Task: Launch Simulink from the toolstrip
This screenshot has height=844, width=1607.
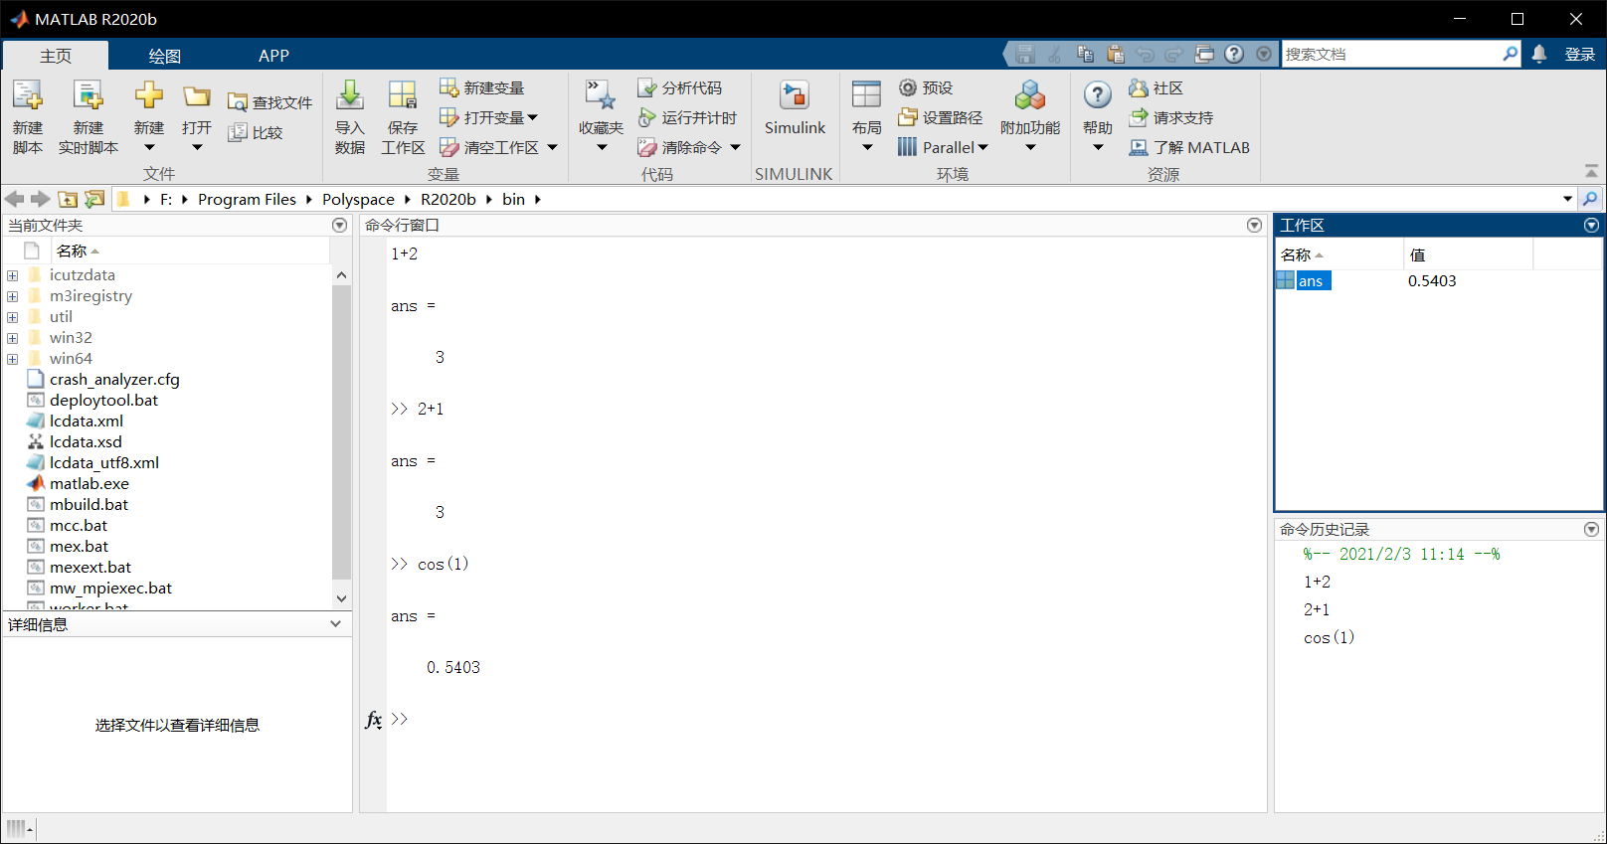Action: click(x=795, y=107)
